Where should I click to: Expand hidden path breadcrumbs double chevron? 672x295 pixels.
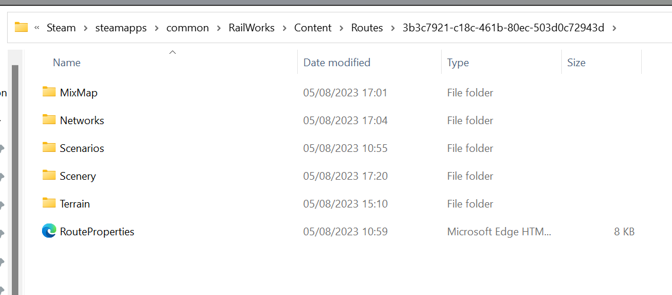coord(37,28)
